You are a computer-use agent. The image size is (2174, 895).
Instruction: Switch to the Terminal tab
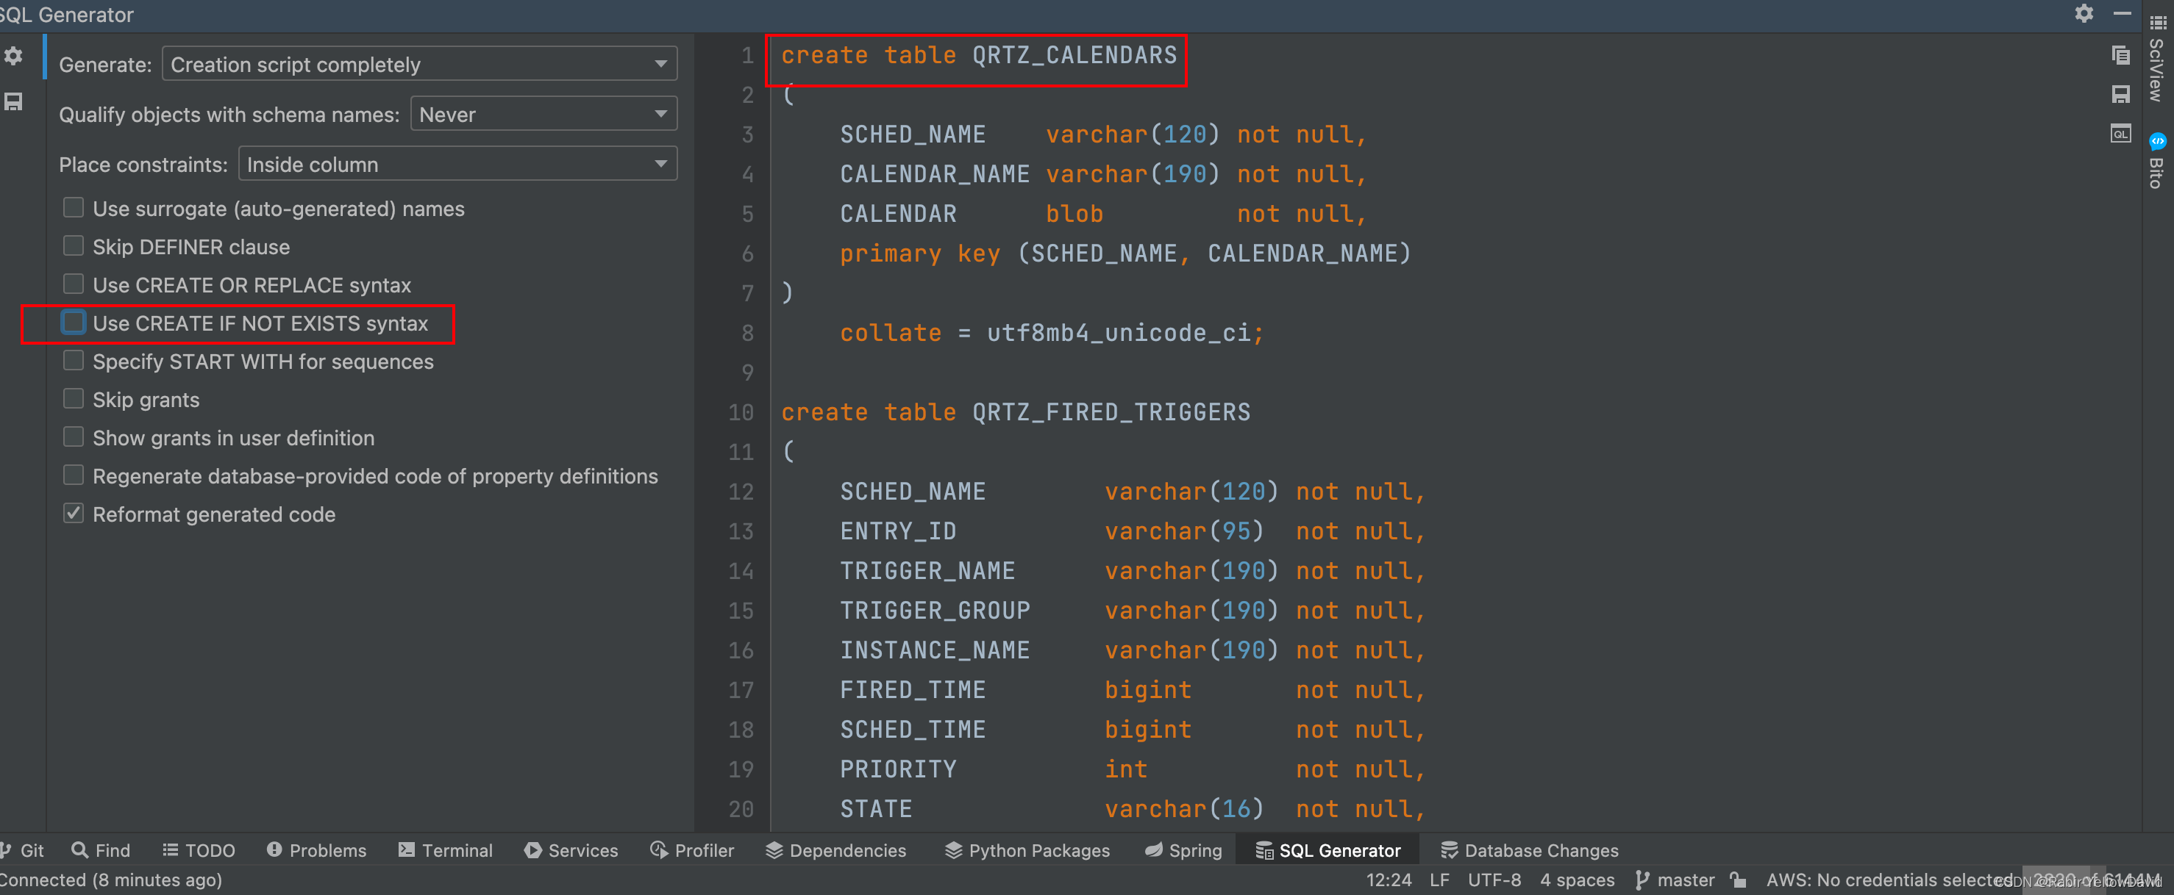tap(446, 850)
